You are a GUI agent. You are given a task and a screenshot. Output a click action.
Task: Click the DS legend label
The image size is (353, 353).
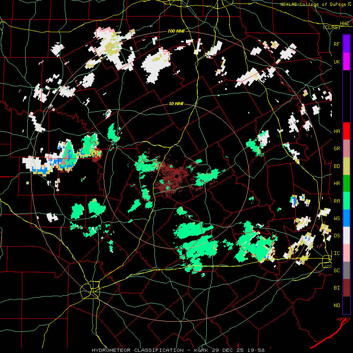pyautogui.click(x=337, y=235)
